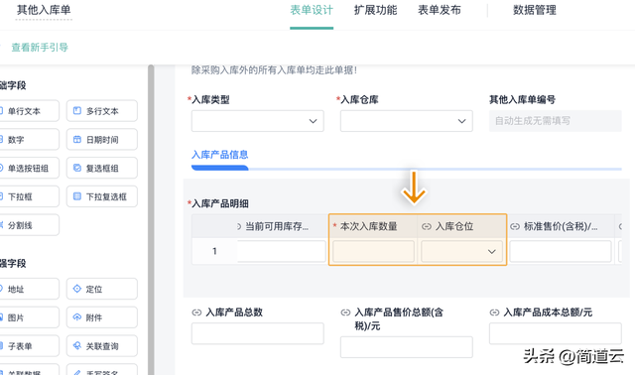Image resolution: width=635 pixels, height=375 pixels.
Task: Add an 附件 field
Action: (x=102, y=317)
